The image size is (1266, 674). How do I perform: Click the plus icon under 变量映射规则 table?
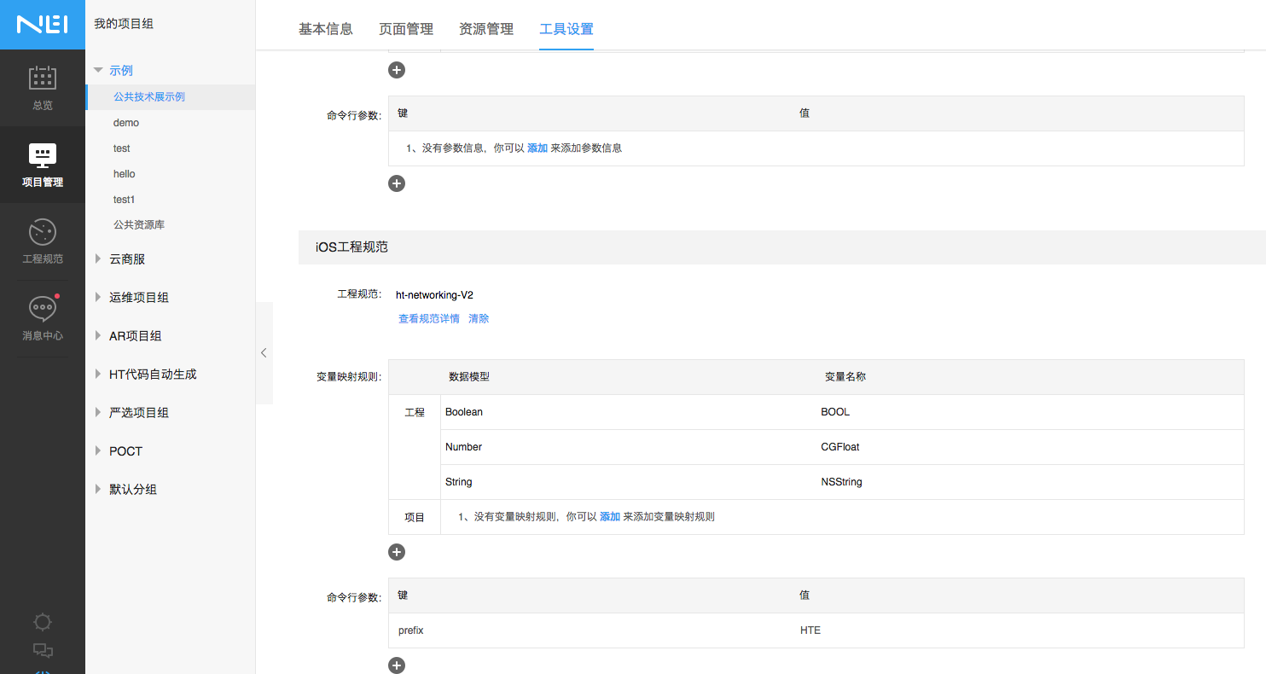(x=397, y=552)
